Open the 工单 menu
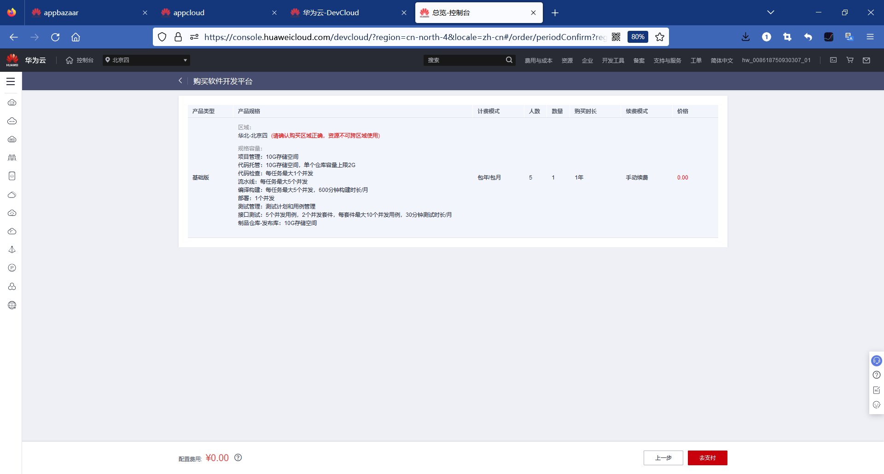Viewport: 884px width, 474px height. click(x=696, y=60)
